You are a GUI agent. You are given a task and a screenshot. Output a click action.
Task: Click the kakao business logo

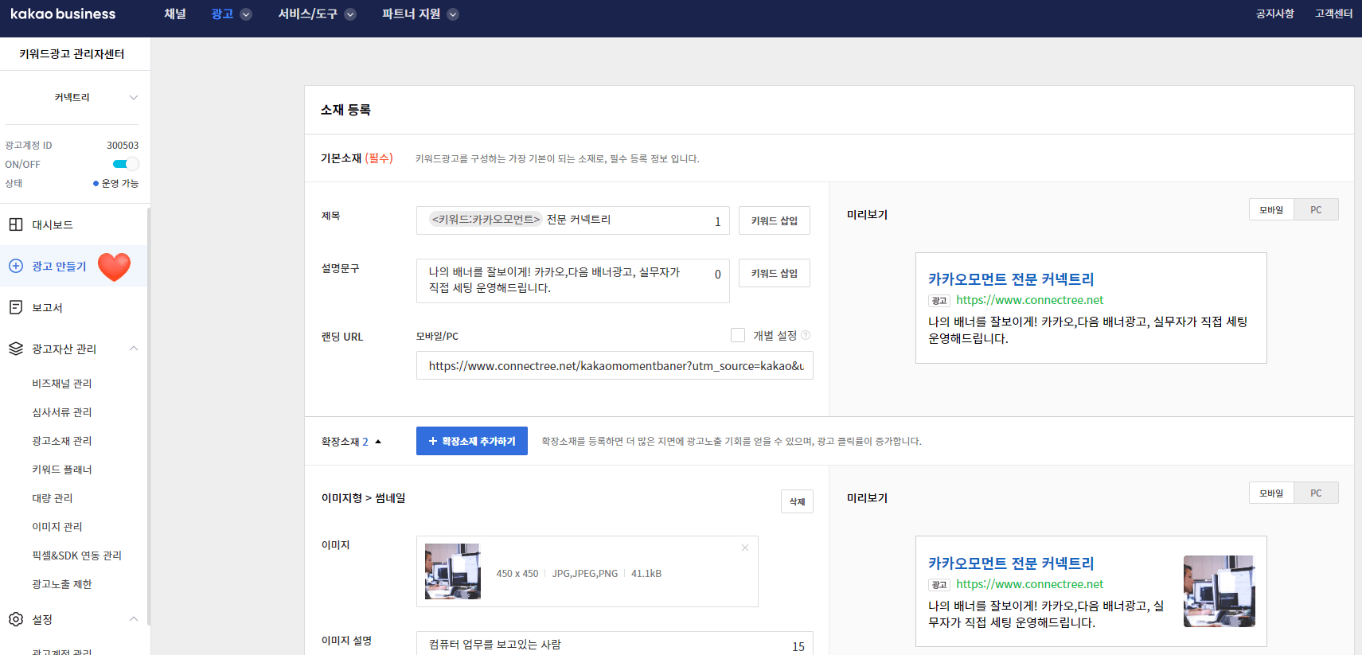[x=63, y=14]
